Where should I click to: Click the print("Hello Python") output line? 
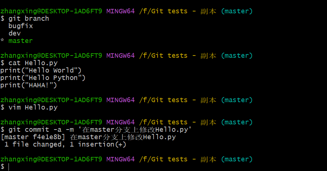point(43,78)
